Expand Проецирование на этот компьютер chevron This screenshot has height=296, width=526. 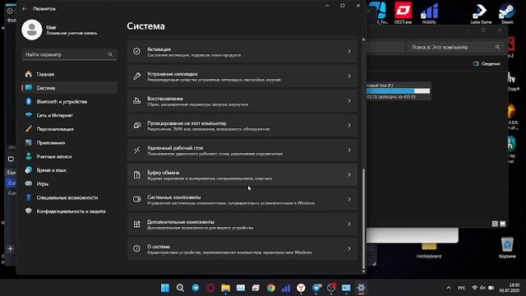[x=349, y=126]
